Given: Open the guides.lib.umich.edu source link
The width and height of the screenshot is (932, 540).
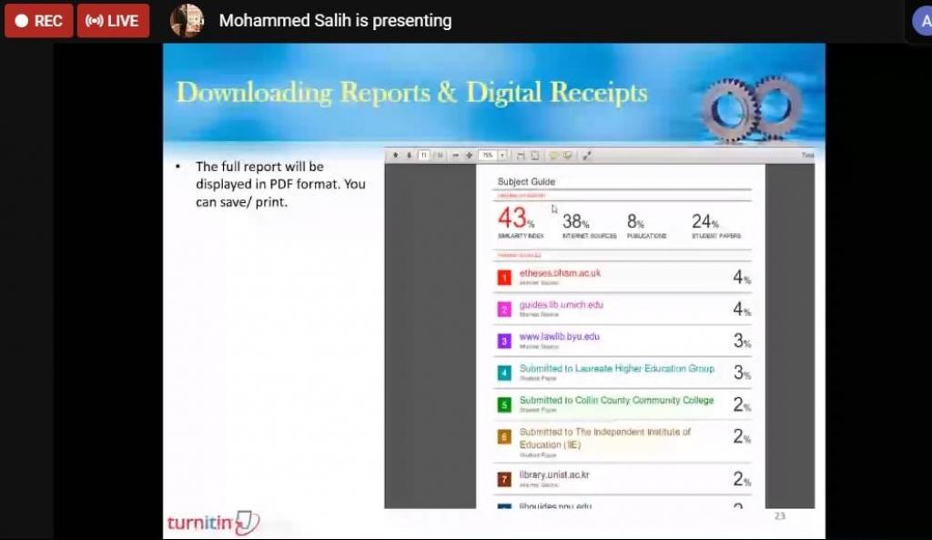Looking at the screenshot, I should (x=561, y=305).
